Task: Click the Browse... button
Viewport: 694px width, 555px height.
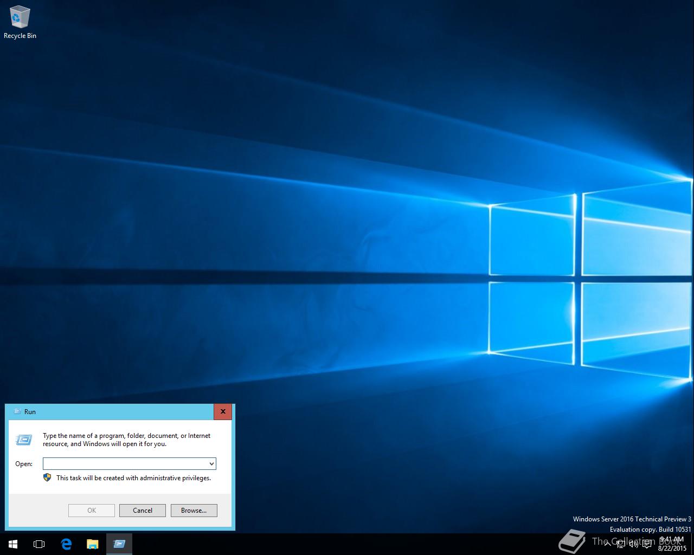Action: (194, 510)
